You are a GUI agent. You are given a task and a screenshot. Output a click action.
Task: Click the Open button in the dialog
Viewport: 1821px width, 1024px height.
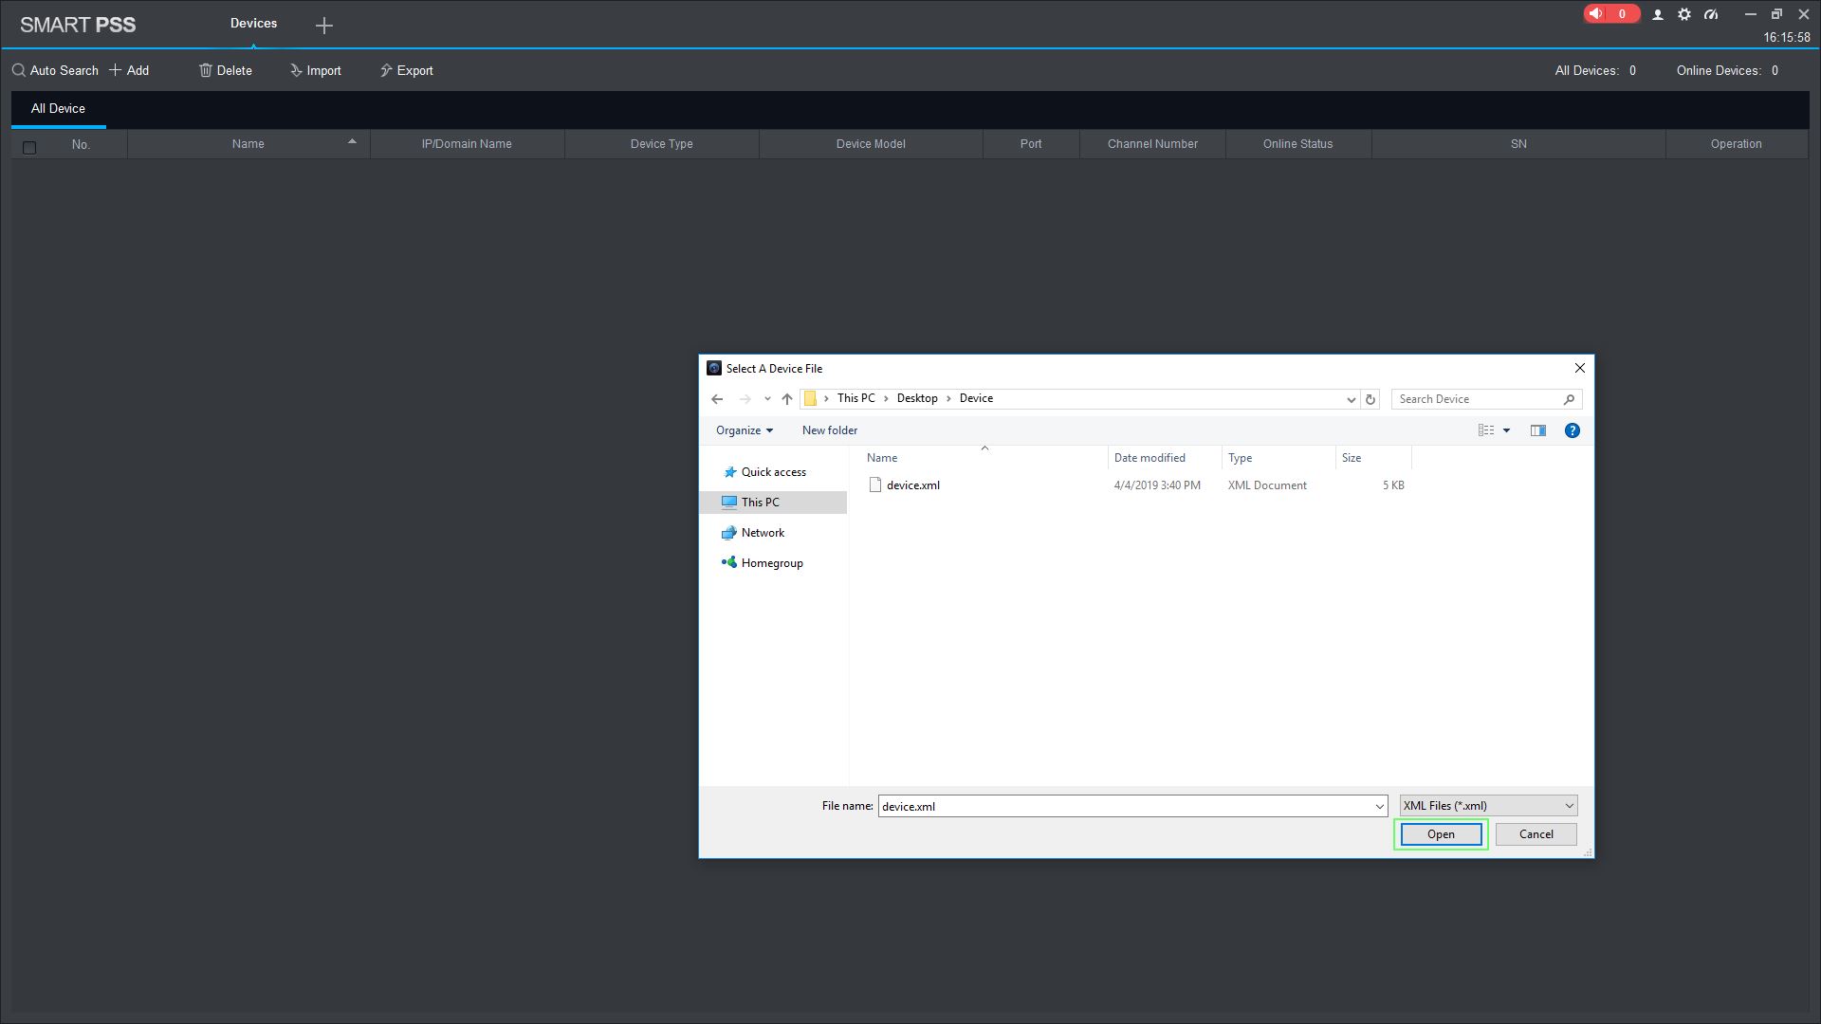1440,834
